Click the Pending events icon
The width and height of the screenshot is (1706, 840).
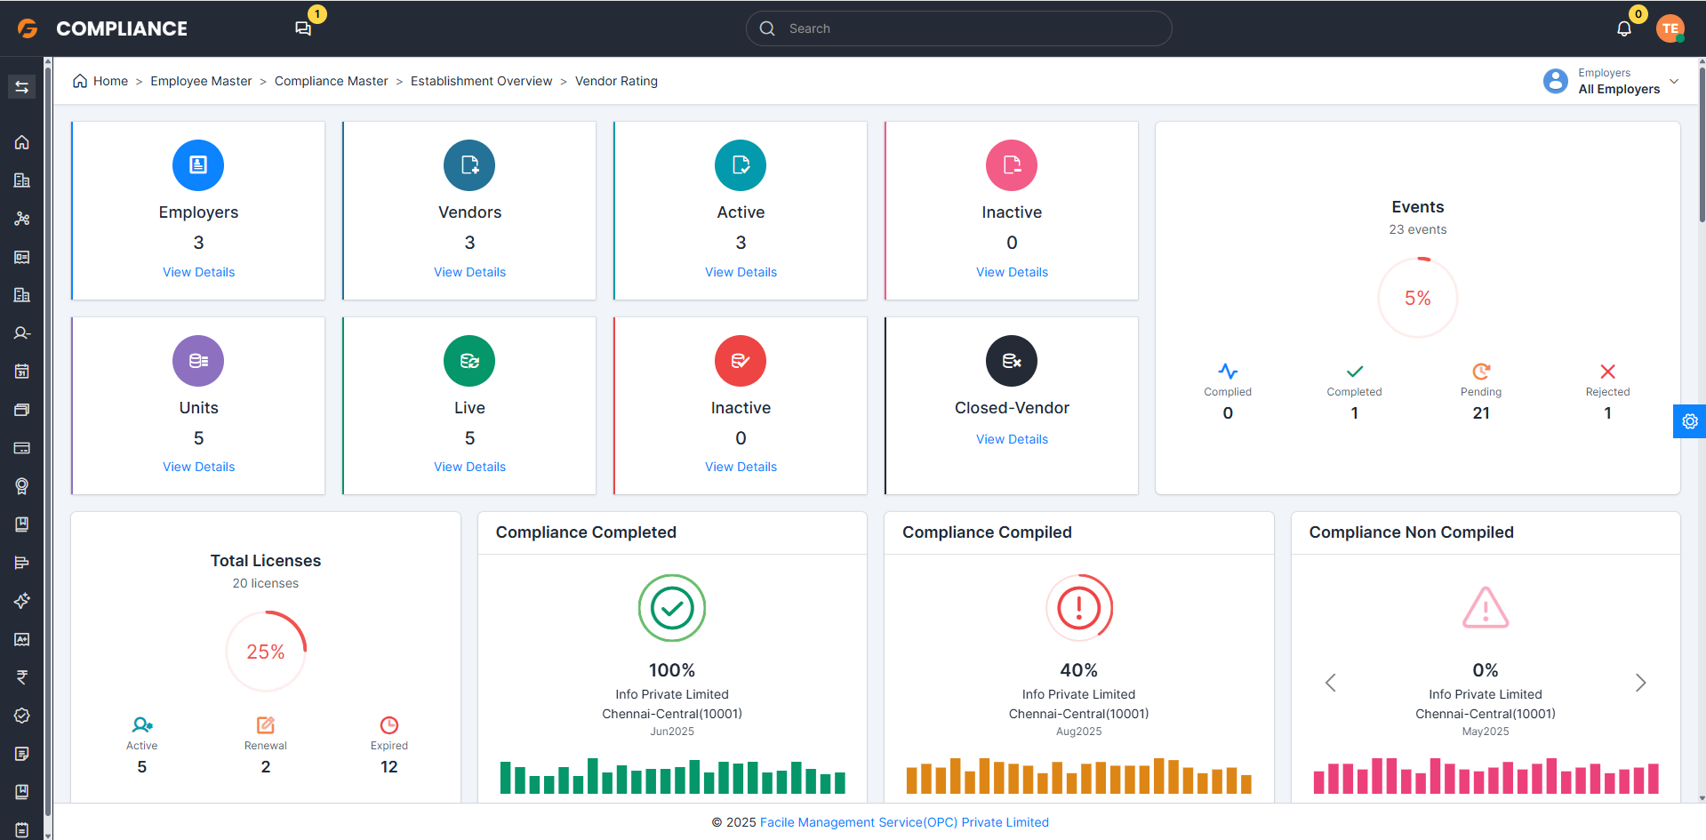[1481, 372]
